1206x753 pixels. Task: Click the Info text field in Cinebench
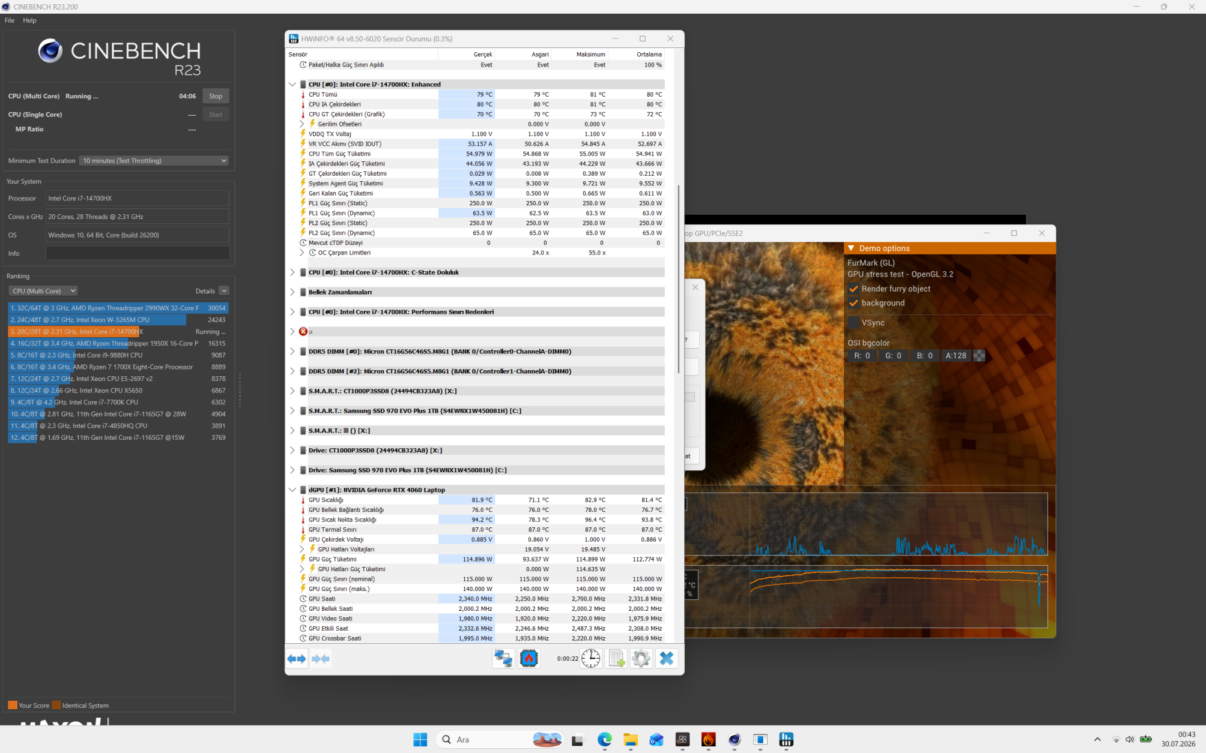[138, 253]
